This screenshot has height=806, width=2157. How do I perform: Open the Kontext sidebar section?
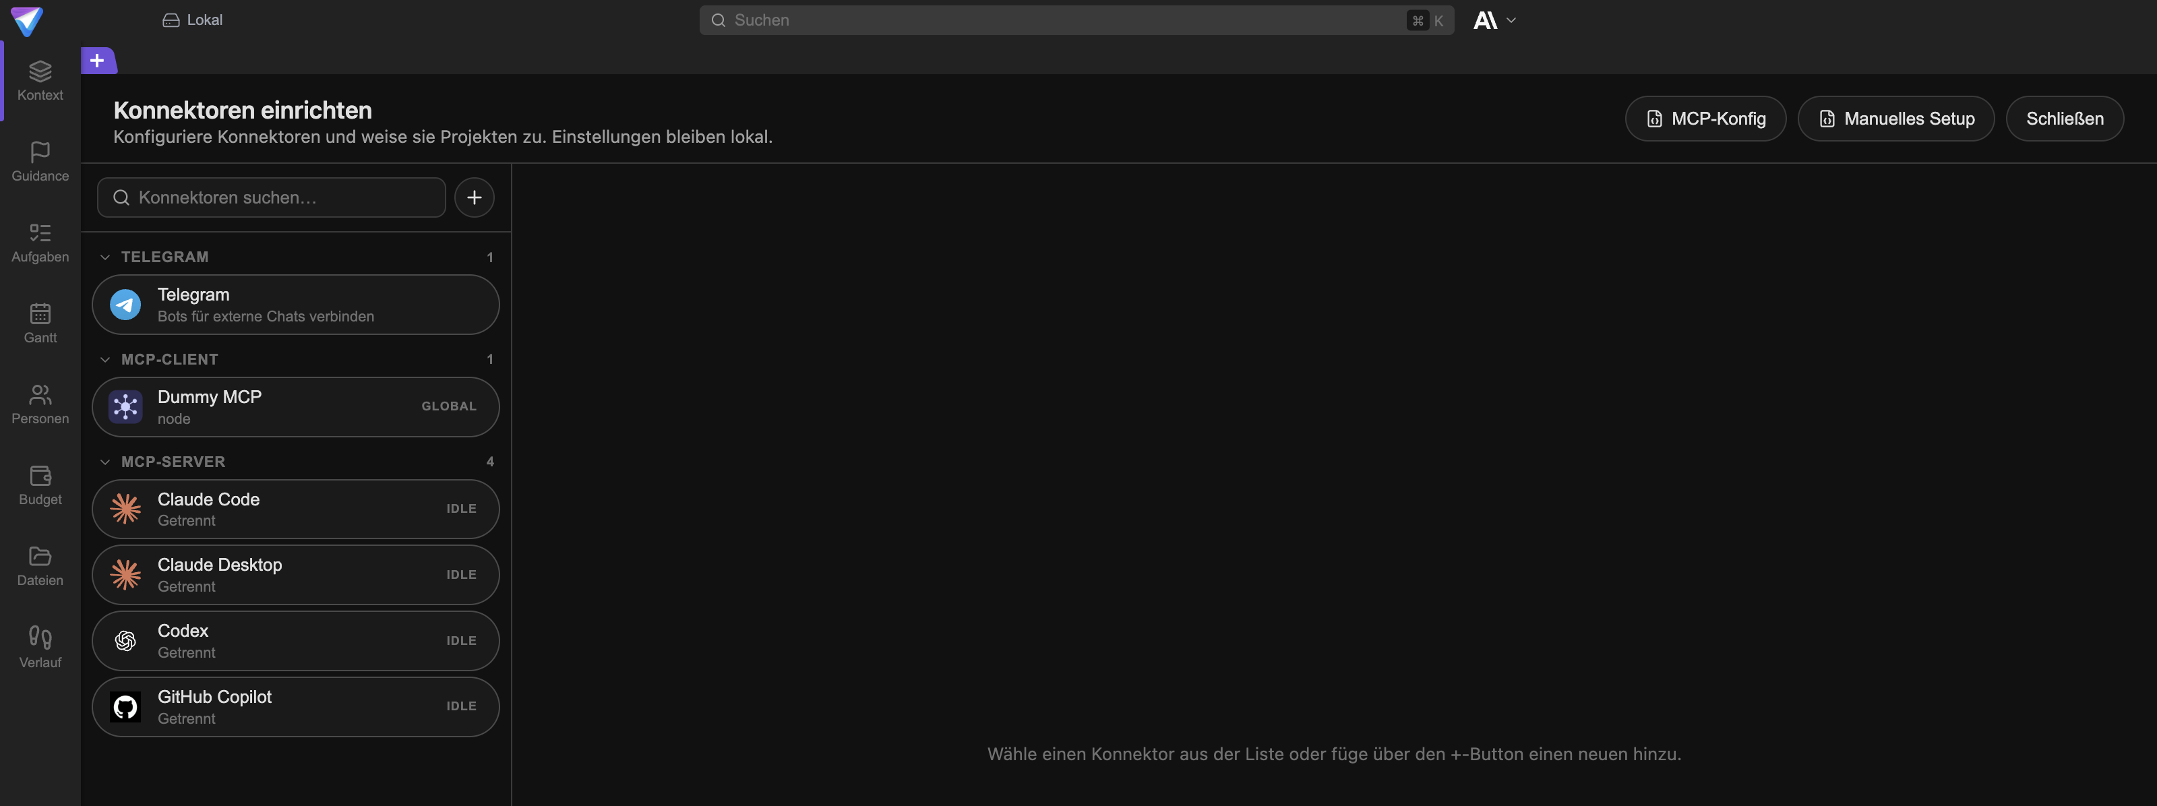[40, 80]
